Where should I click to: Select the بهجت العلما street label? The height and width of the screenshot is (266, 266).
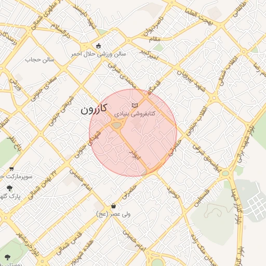click(198, 17)
